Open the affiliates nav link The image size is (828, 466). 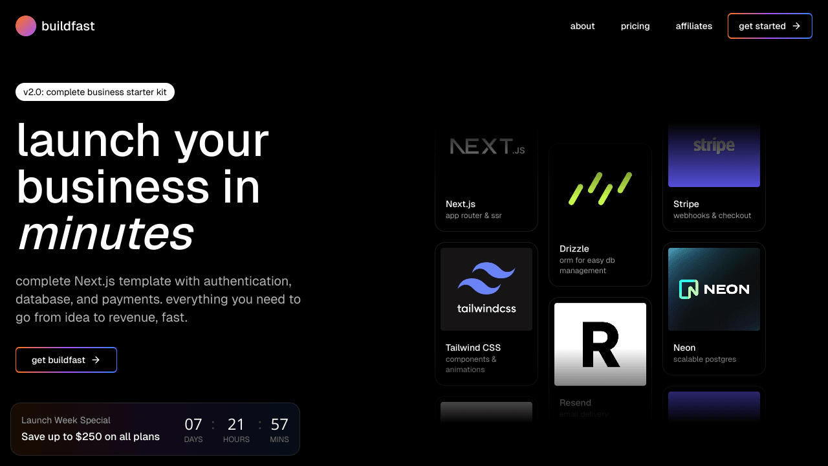click(693, 26)
